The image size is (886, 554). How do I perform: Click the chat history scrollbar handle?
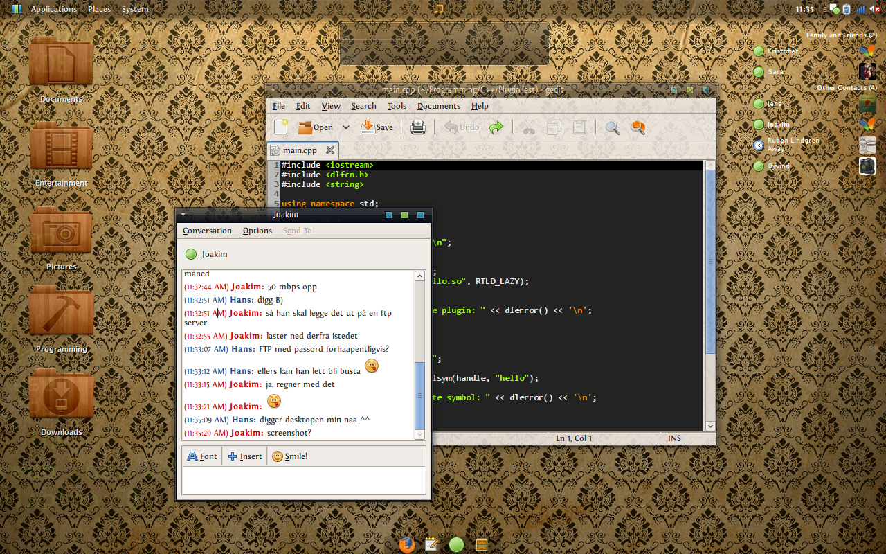pyautogui.click(x=419, y=395)
